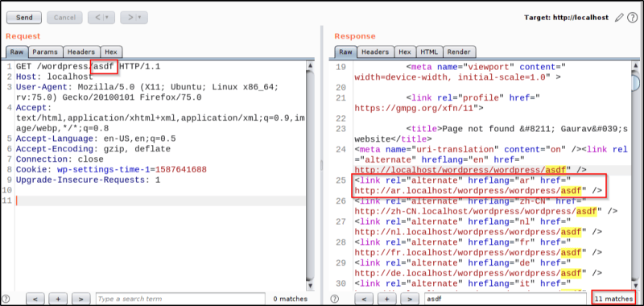The image size is (644, 306).
Task: Click the Accept-Encoding: gzip, deflate line
Action: coord(93,149)
